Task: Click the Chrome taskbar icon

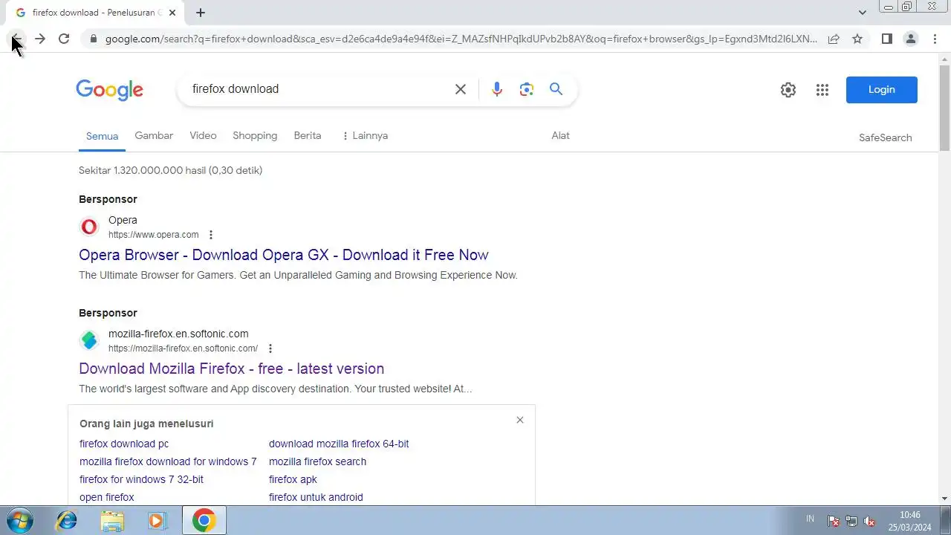Action: [204, 521]
